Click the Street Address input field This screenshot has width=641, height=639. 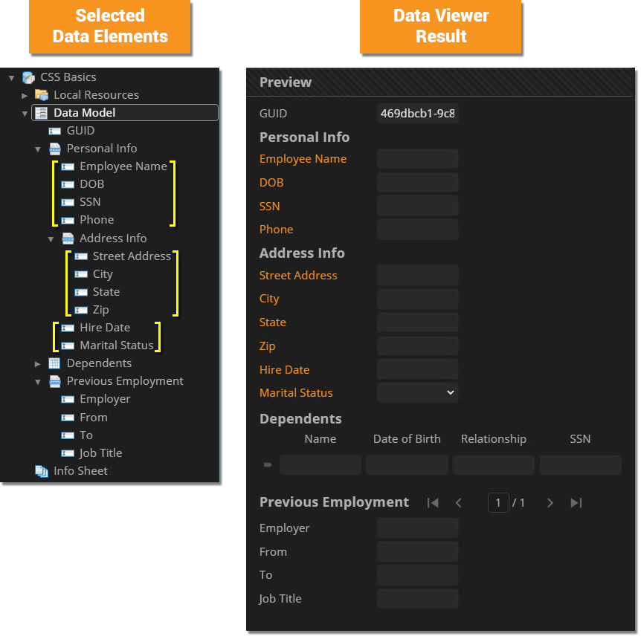tap(417, 276)
